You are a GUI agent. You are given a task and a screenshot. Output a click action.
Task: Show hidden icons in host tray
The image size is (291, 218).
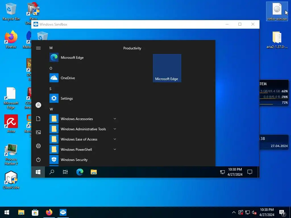point(234,212)
